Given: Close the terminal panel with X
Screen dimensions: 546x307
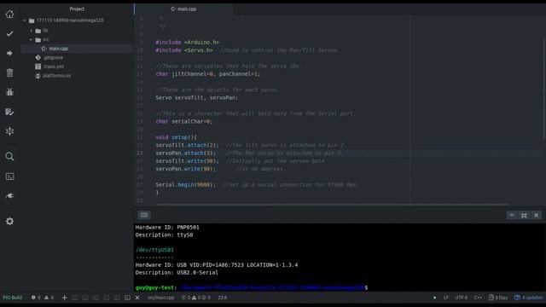Looking at the screenshot, I should point(537,215).
